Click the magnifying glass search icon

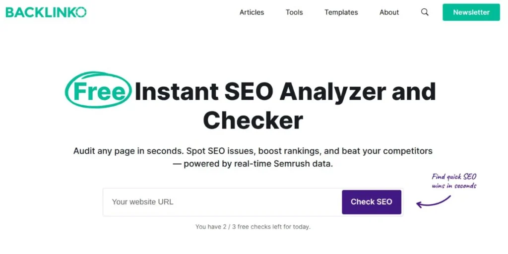pyautogui.click(x=425, y=12)
